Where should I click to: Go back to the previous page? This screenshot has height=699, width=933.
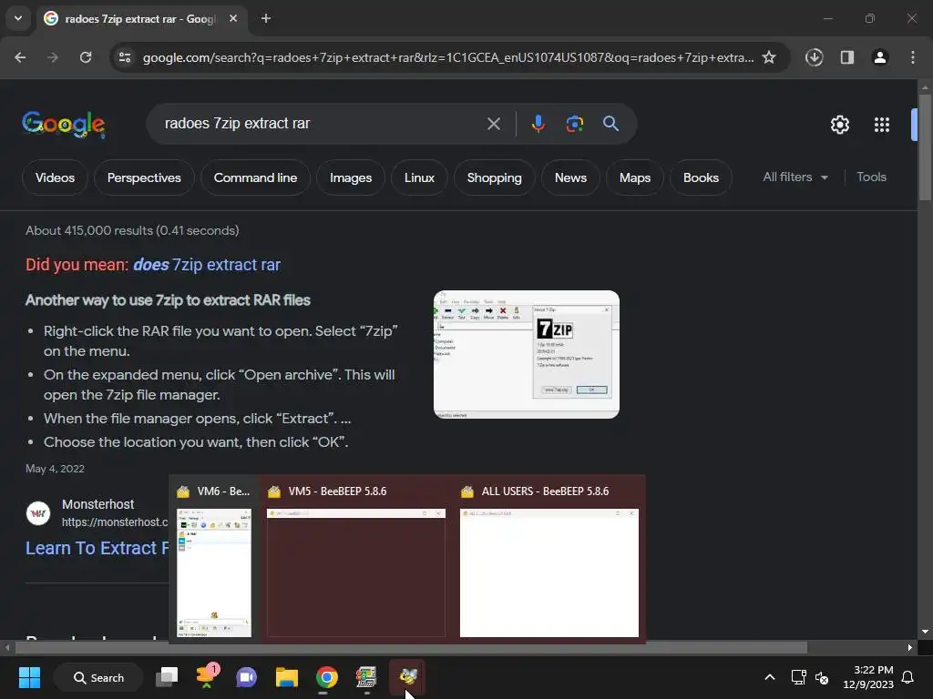tap(20, 57)
